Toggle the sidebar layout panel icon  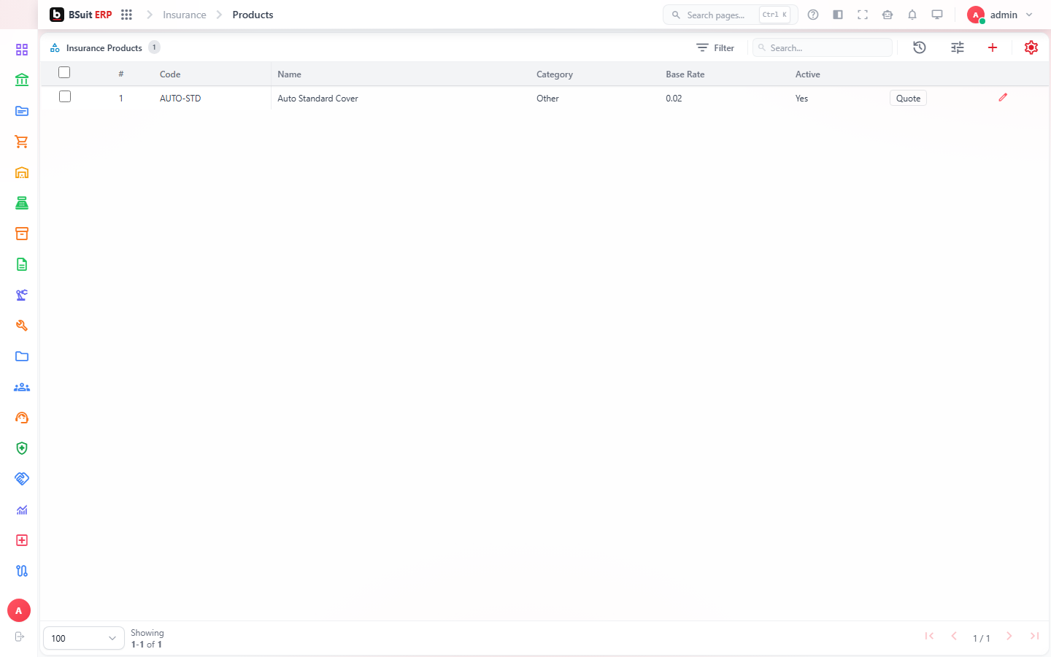838,15
